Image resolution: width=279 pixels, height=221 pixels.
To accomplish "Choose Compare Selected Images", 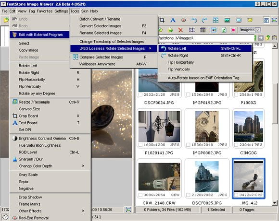I will click(x=114, y=57).
